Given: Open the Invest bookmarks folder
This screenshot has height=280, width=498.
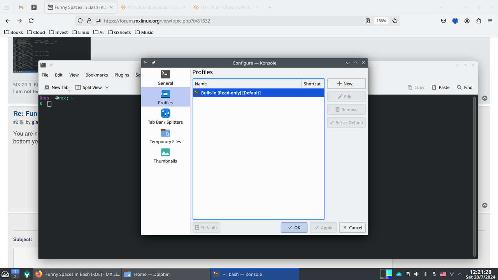Looking at the screenshot, I should (58, 32).
